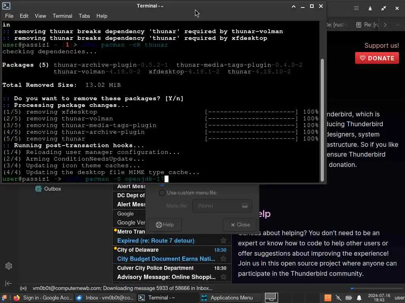The height and width of the screenshot is (303, 405).
Task: Open Applications Menu in the panel
Action: point(230,298)
